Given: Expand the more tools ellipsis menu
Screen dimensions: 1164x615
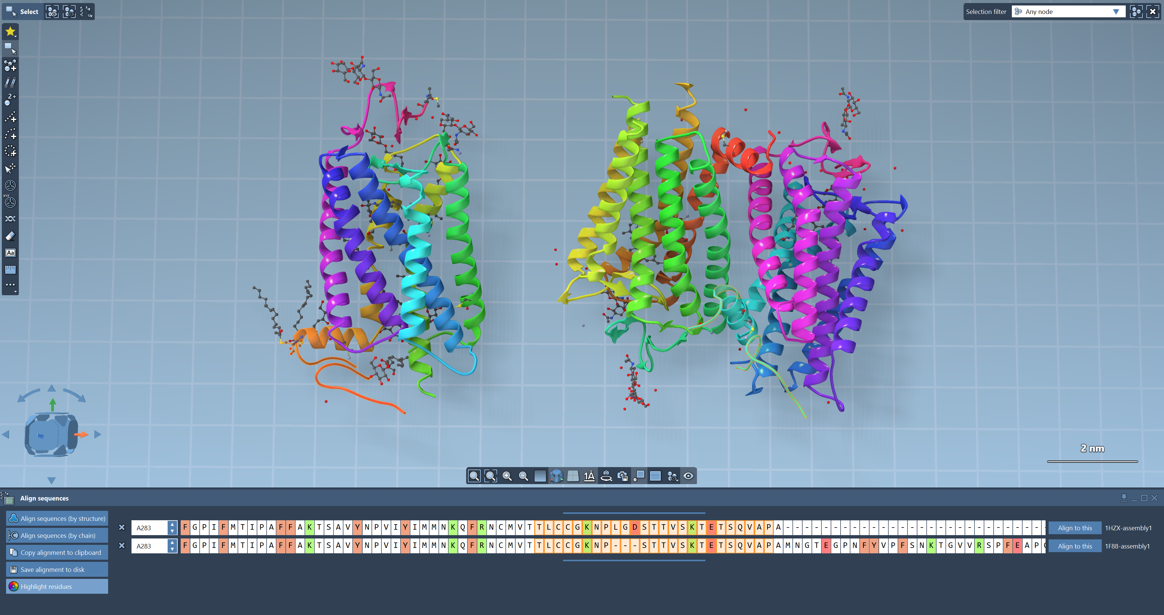Looking at the screenshot, I should click(10, 285).
